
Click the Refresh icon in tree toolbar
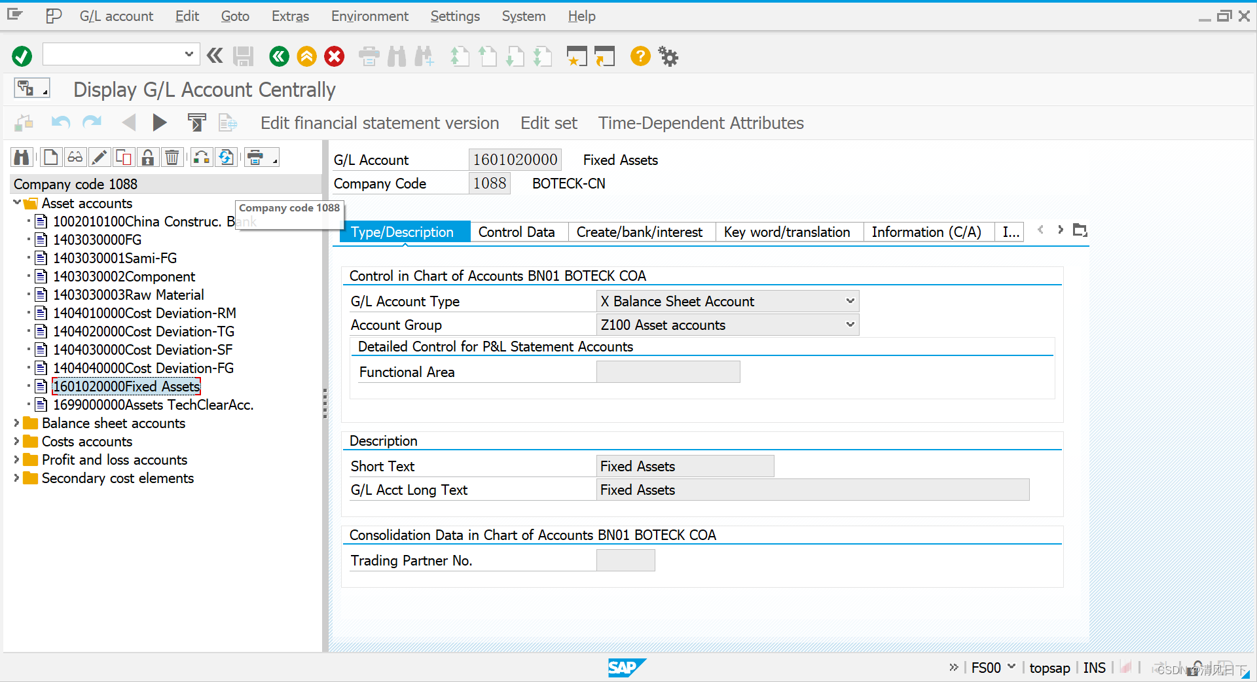tap(226, 157)
